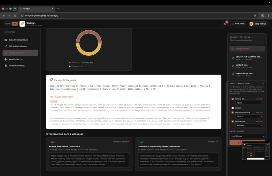The image size is (272, 176).
Task: Open Standardize Traceability and Documentation card
Action: click(178, 154)
